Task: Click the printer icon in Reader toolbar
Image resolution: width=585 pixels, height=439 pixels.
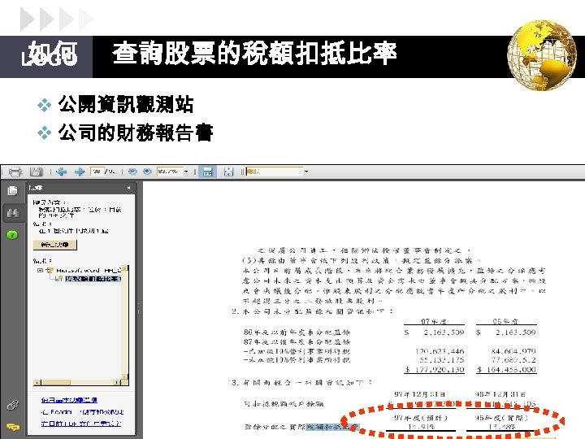Action: (x=15, y=172)
